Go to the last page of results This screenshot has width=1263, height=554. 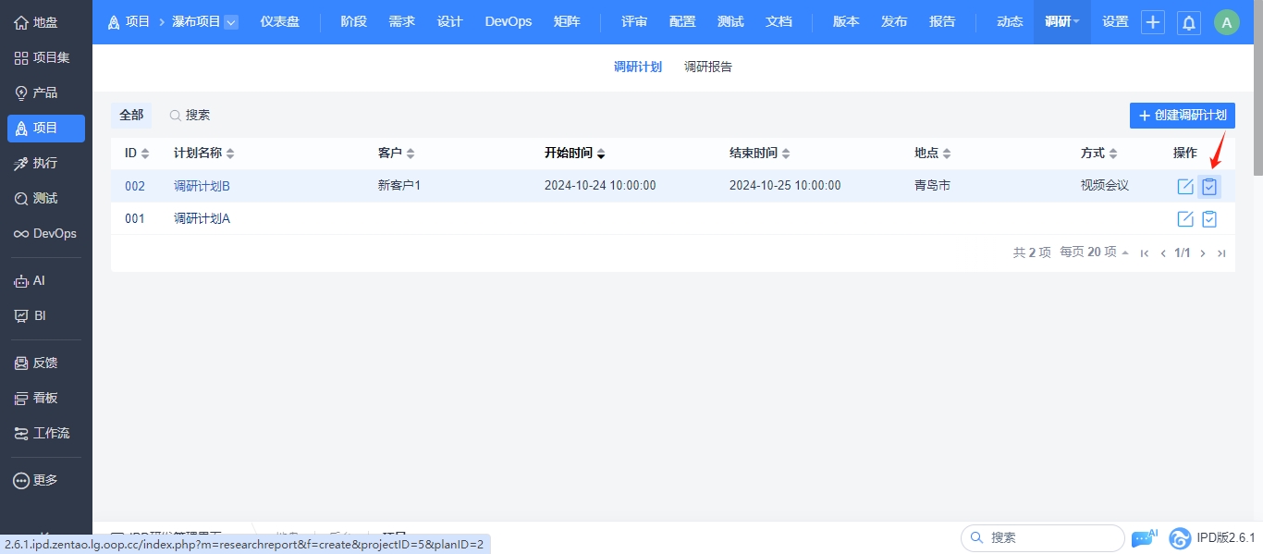tap(1221, 253)
